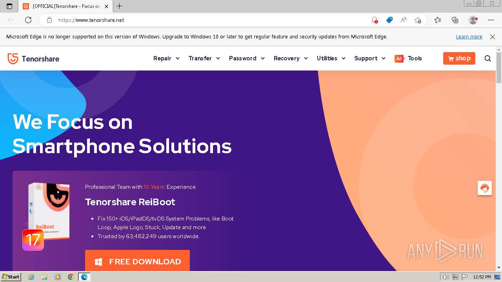Viewport: 502px width, 282px height.
Task: Click the iOS 17 badge icon
Action: pos(33,240)
